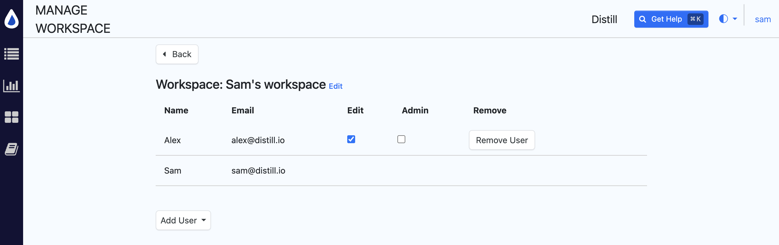Click the Manage Workspace page title
Screen dimensions: 779x245
[x=73, y=19]
